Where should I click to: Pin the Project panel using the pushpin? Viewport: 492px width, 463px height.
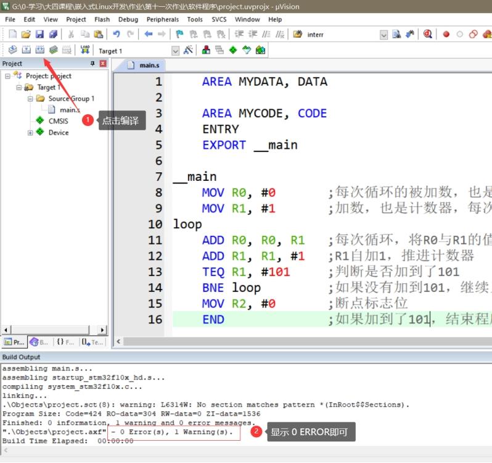92,64
